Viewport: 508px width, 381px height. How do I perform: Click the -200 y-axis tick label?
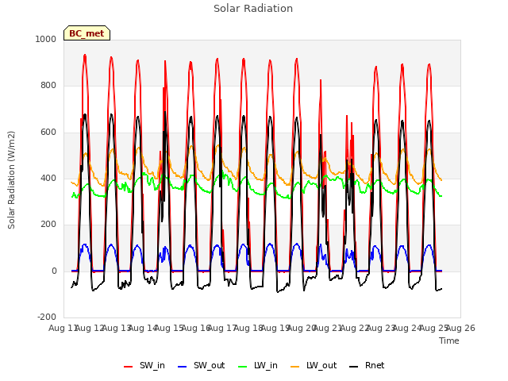(x=47, y=317)
